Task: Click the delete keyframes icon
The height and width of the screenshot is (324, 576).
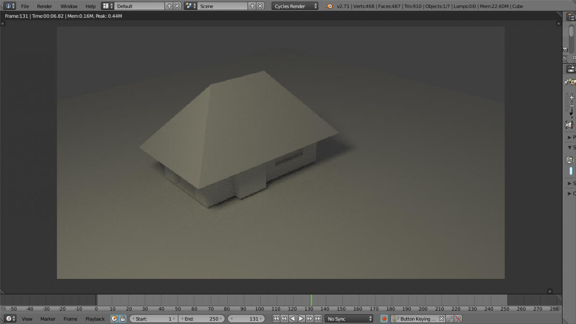Action: 458,319
